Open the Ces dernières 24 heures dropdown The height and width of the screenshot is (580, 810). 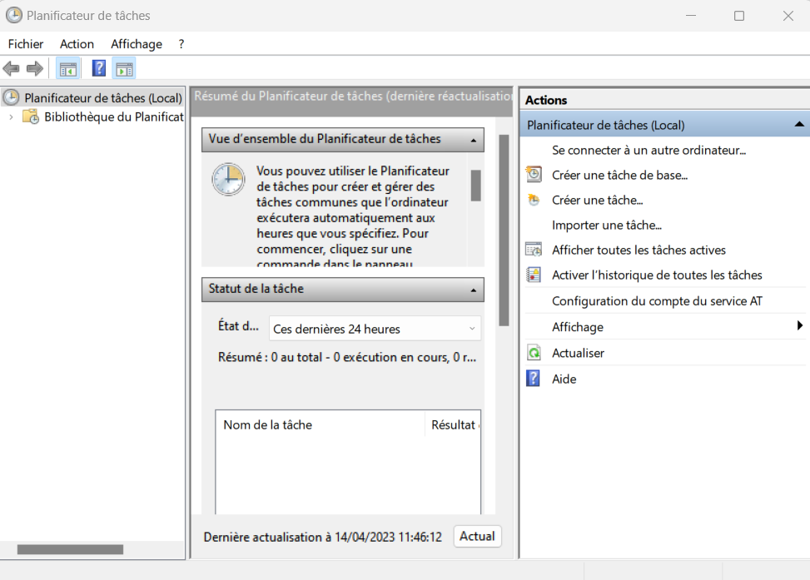375,329
